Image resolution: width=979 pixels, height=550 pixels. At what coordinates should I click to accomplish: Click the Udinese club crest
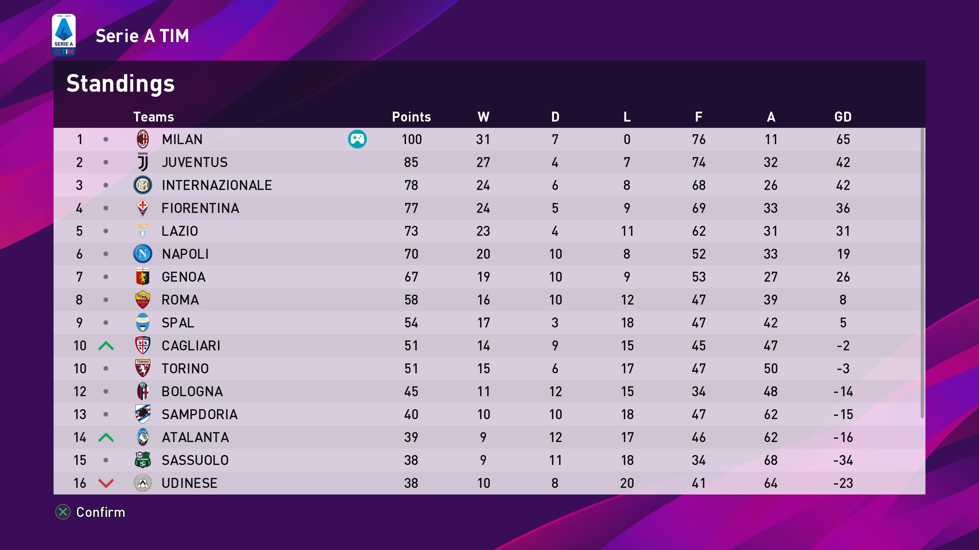point(143,483)
